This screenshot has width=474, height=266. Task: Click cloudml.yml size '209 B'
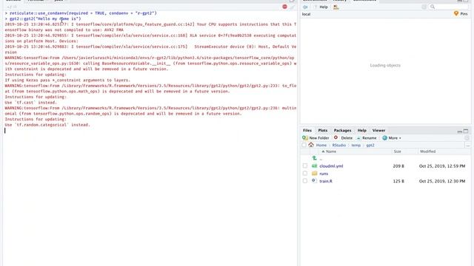[398, 166]
